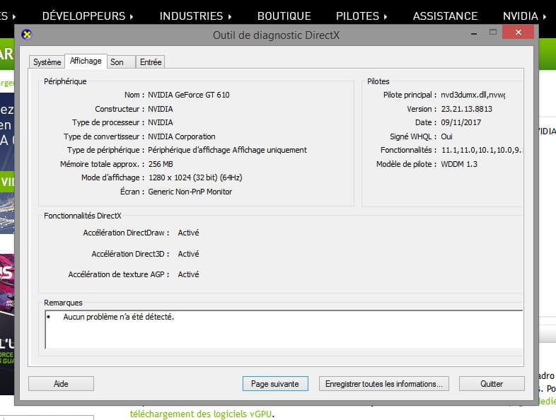
Task: Click 'Périphérique d'affichage Affichage uniquement' value
Action: (x=227, y=151)
